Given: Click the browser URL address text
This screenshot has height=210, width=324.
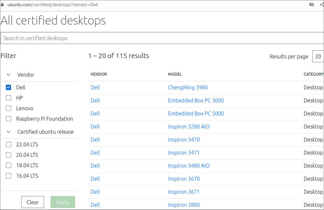Looking at the screenshot, I should [53, 5].
